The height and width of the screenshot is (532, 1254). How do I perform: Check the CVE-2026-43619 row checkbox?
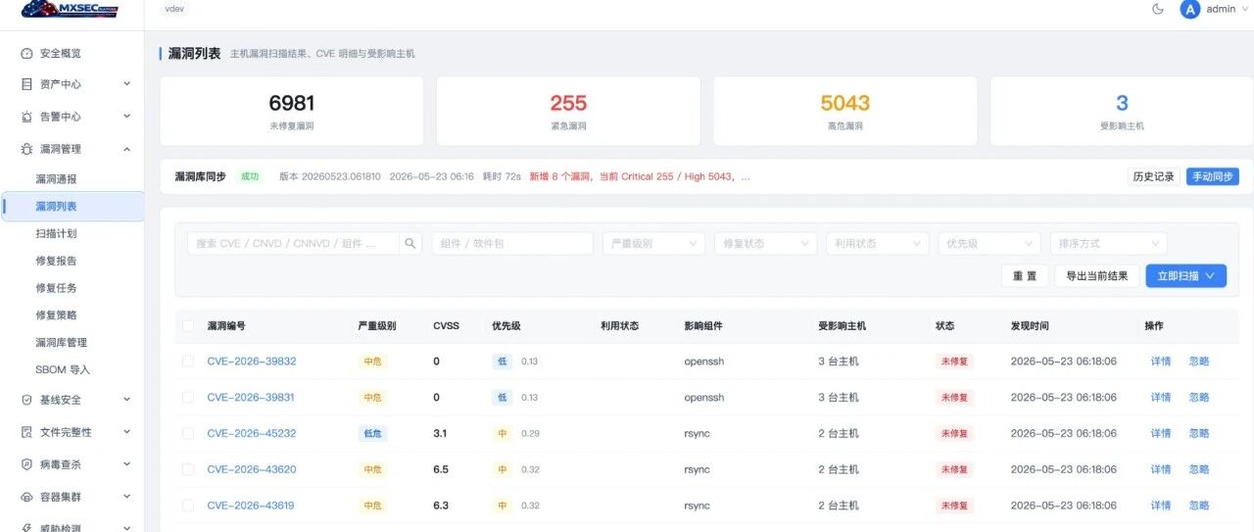point(188,506)
